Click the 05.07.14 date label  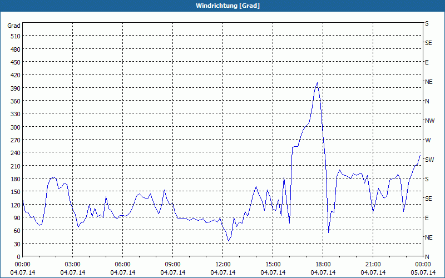click(423, 272)
